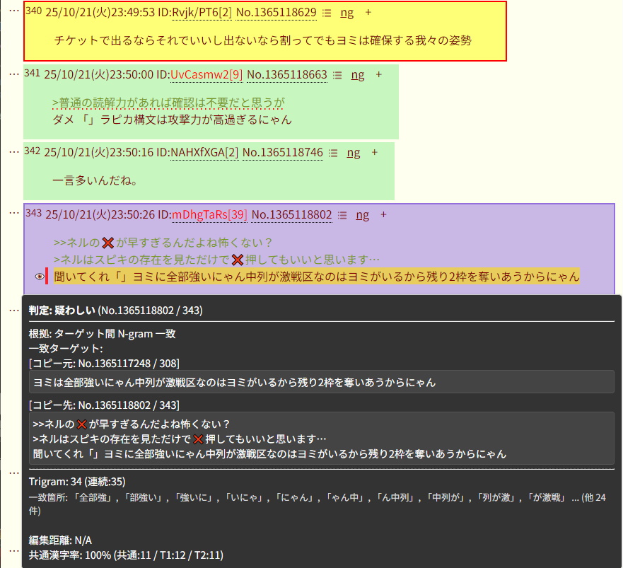This screenshot has width=623, height=568.
Task: Open the ellipsis menu beside post 342
Action: [13, 151]
